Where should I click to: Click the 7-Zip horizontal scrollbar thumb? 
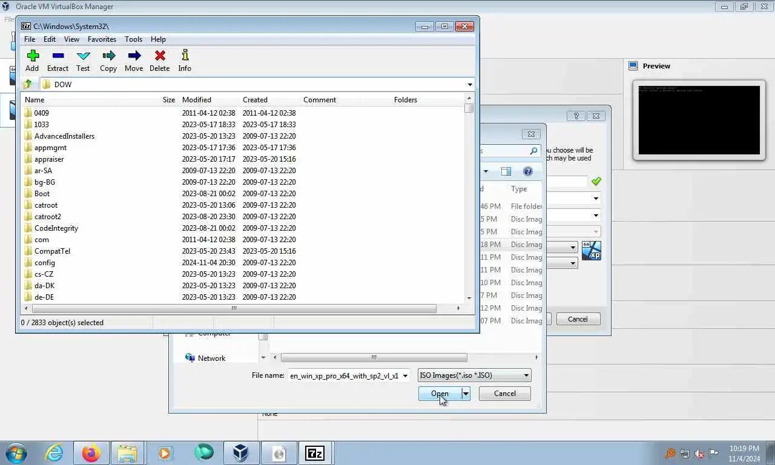click(234, 308)
